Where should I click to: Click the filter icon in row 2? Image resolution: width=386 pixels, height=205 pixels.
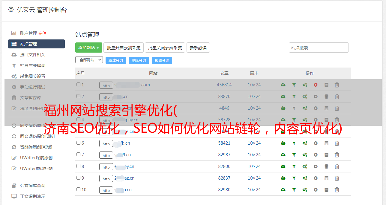coord(294,97)
